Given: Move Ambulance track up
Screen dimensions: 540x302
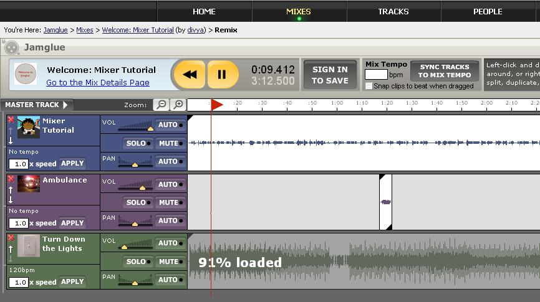Looking at the screenshot, I should (11, 190).
